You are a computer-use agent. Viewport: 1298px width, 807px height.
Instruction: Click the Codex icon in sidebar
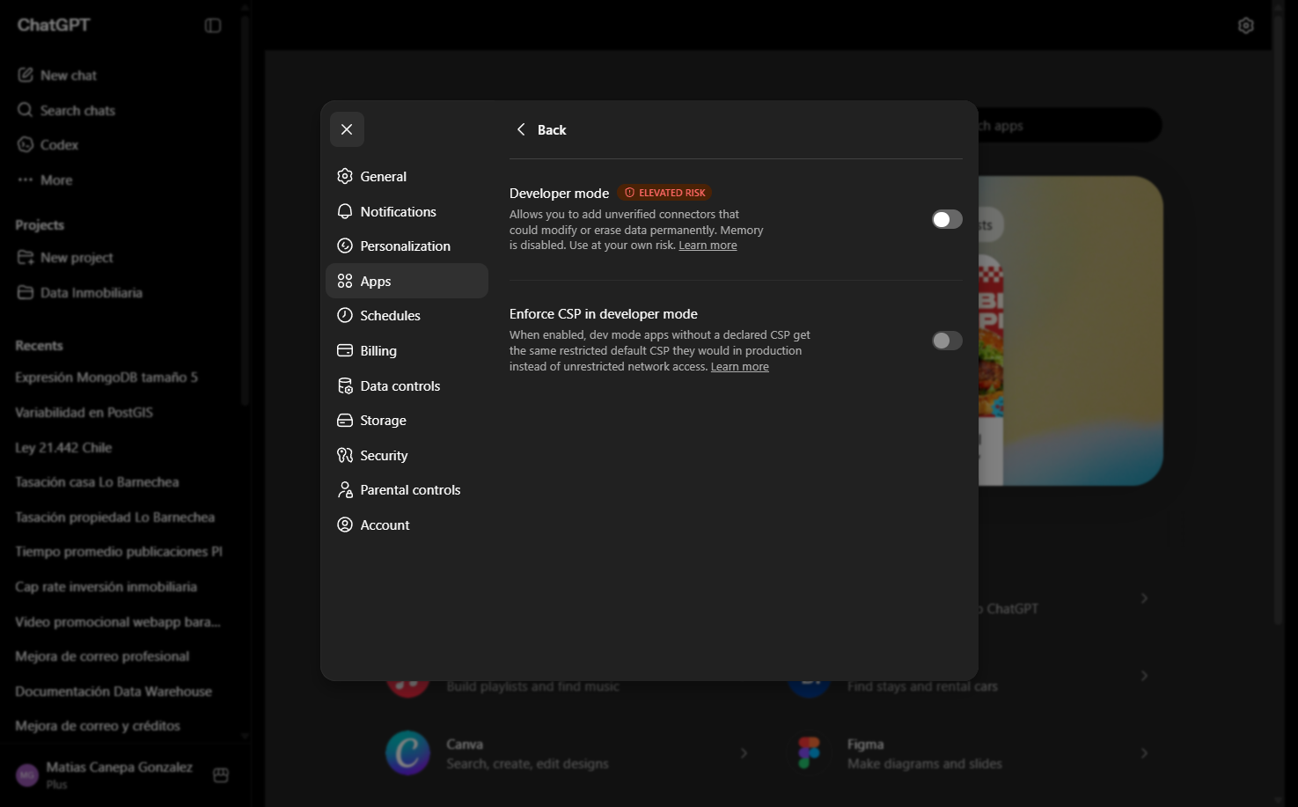(26, 144)
